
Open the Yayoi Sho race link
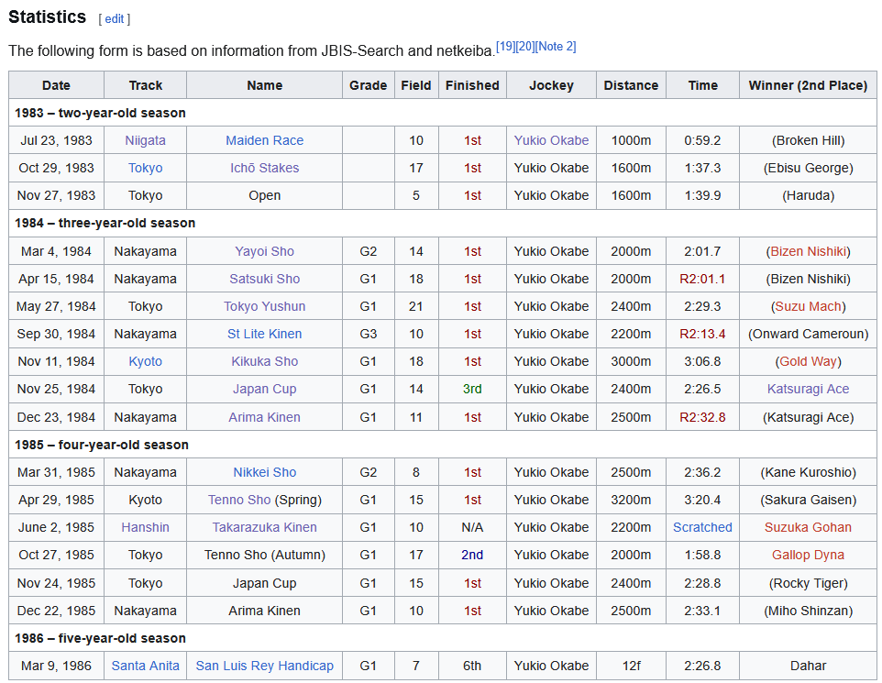(x=264, y=251)
